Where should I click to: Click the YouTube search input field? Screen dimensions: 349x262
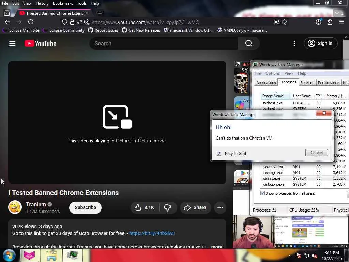(164, 43)
